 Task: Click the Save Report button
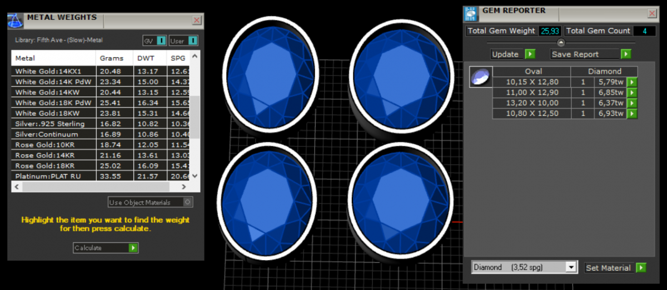click(585, 54)
